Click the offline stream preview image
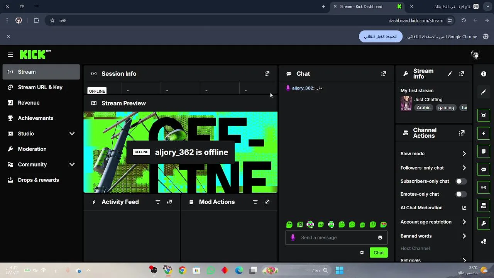494x278 pixels. [x=181, y=152]
